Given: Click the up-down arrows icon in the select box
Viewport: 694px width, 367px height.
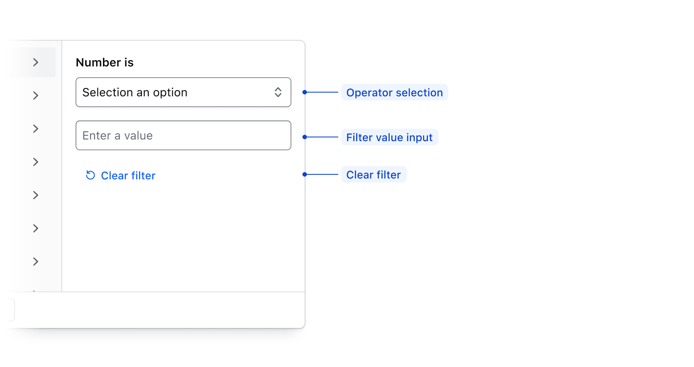Looking at the screenshot, I should tap(278, 92).
